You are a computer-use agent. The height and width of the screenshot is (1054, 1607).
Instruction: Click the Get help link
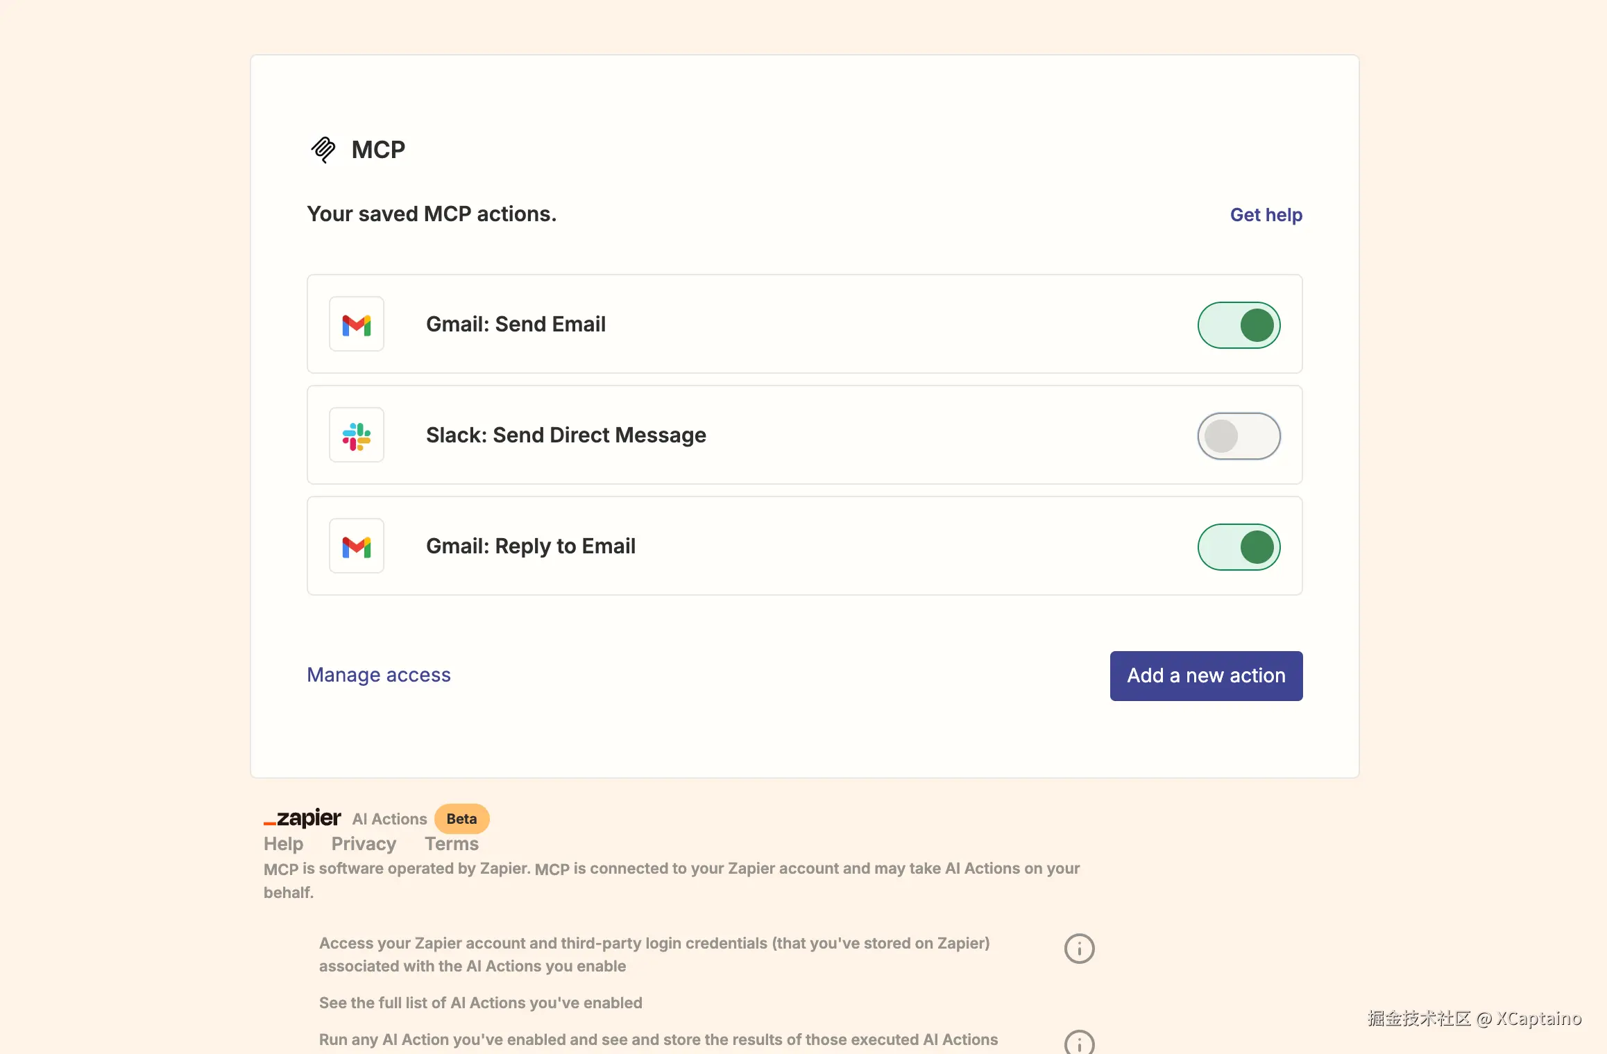click(1266, 215)
